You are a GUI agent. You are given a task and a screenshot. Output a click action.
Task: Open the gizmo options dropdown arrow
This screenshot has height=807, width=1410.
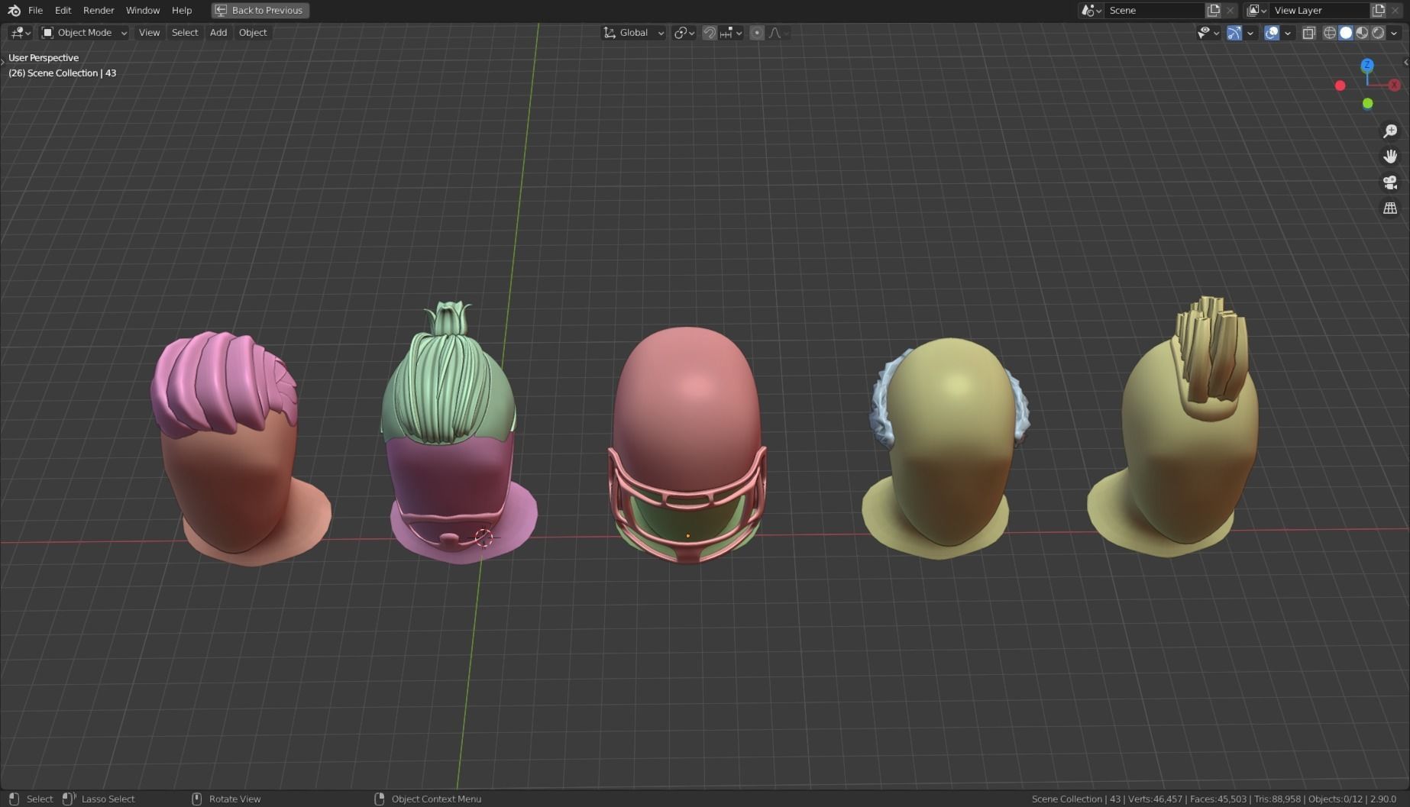point(1250,33)
